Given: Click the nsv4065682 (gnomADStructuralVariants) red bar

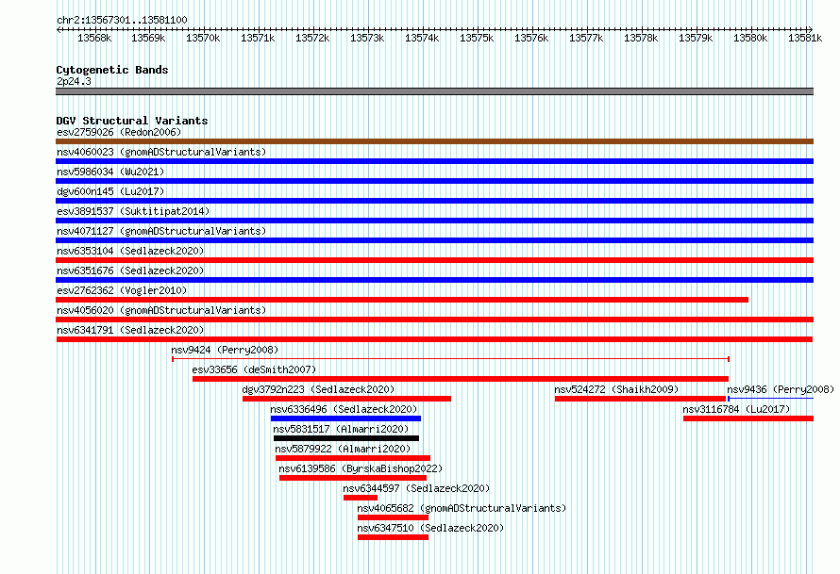Looking at the screenshot, I should coord(394,517).
